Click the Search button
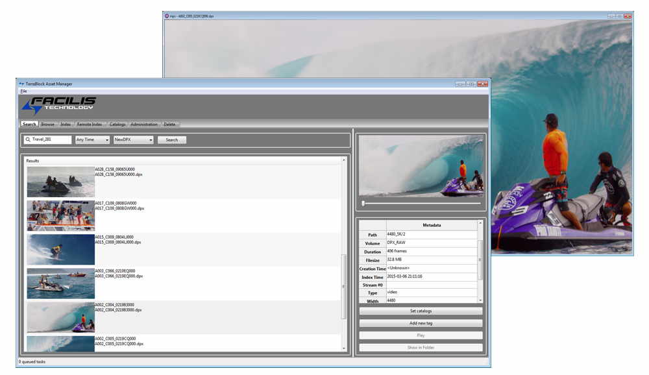649x375 pixels. pos(171,139)
